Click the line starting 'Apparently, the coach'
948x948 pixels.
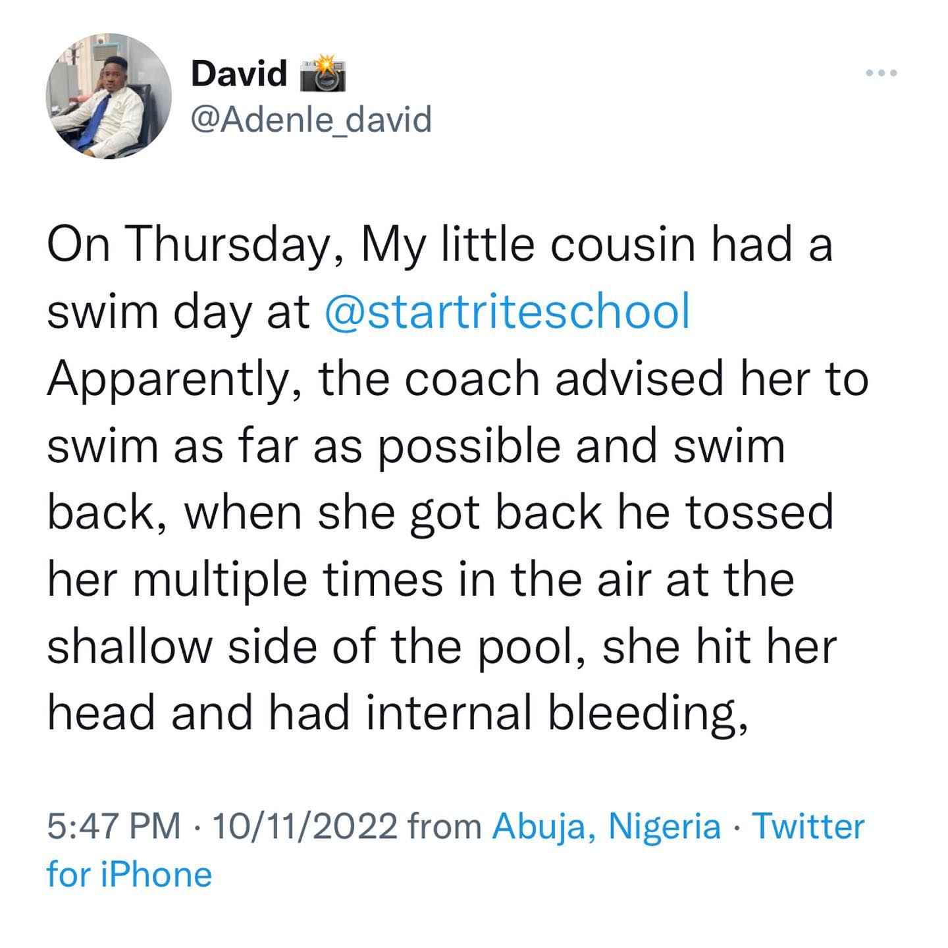(x=458, y=381)
